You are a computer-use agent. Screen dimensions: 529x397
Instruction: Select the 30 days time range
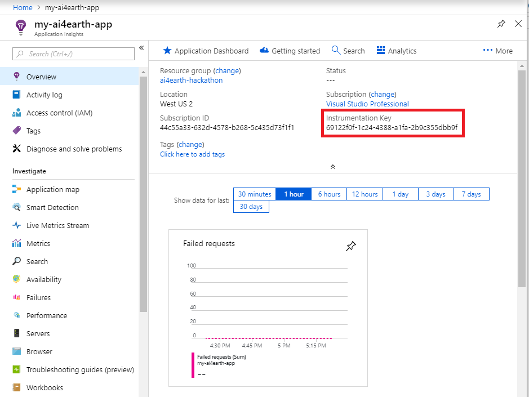[251, 207]
